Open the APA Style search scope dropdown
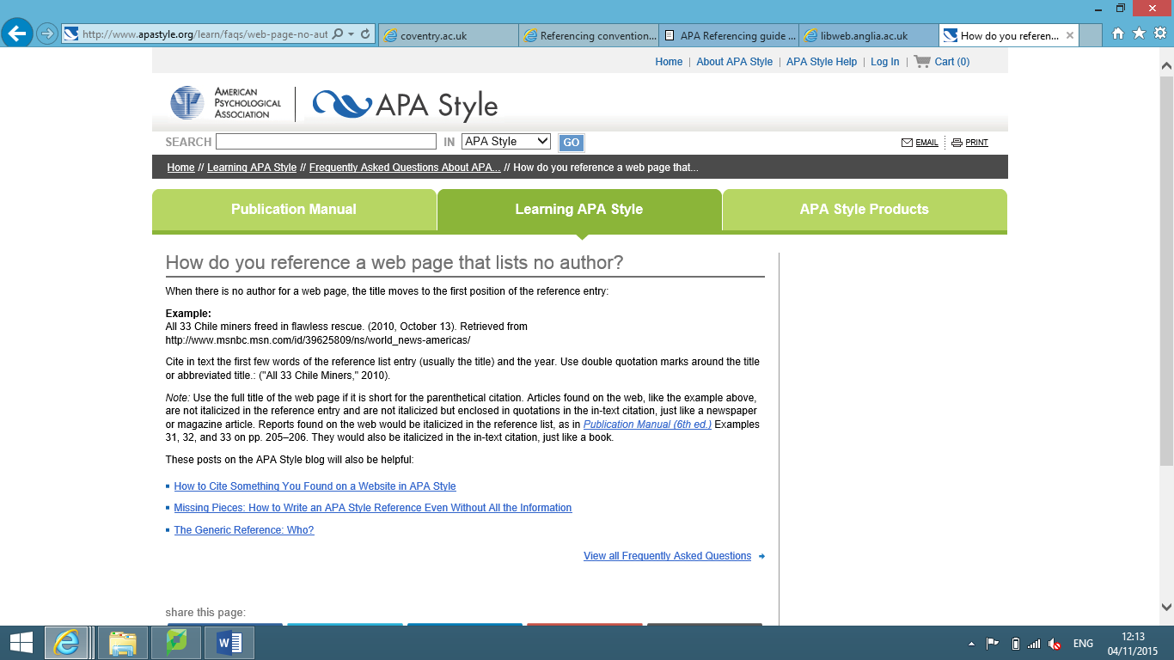 coord(506,141)
